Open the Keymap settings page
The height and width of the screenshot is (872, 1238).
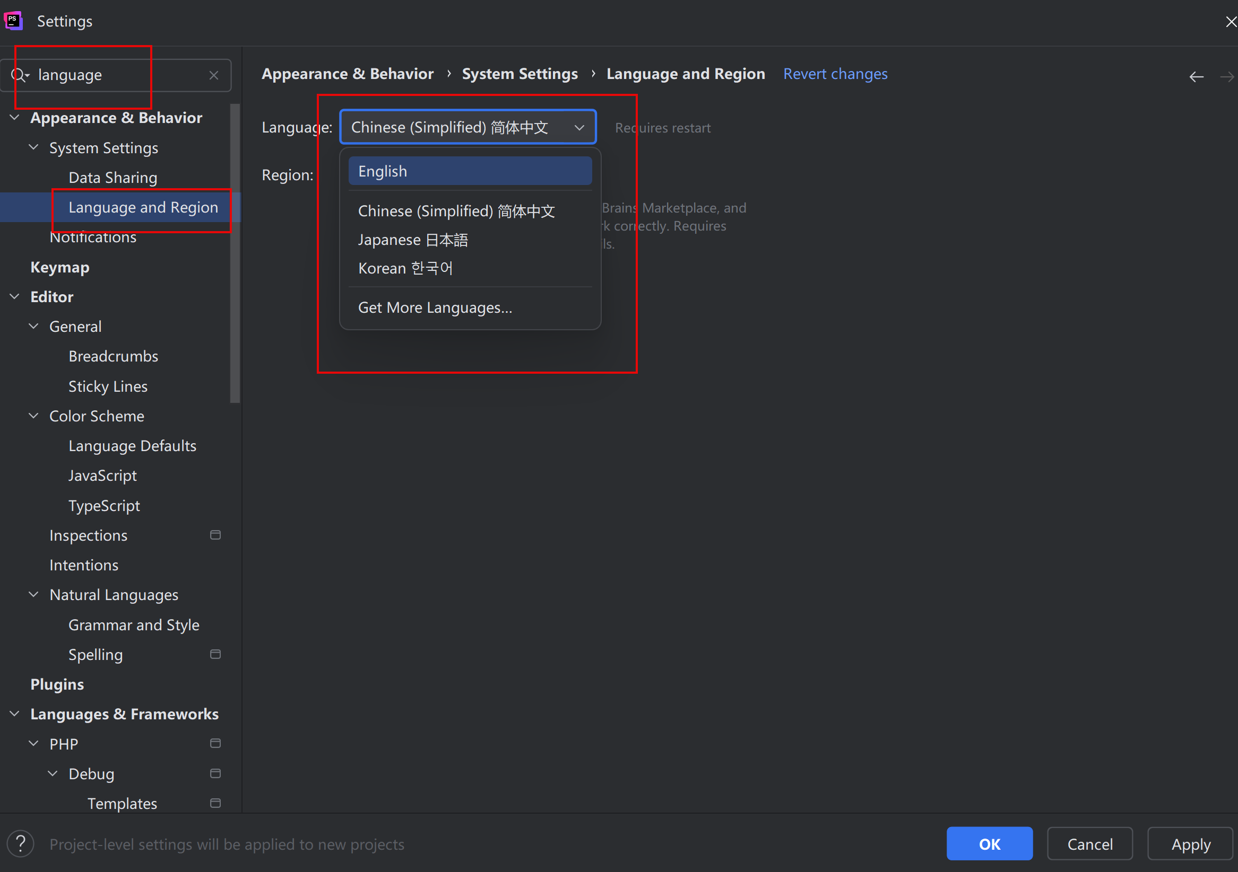(x=60, y=267)
